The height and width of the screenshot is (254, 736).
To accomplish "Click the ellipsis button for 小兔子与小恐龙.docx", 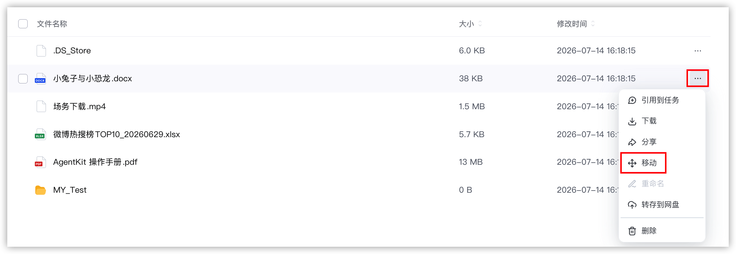I will (x=697, y=78).
